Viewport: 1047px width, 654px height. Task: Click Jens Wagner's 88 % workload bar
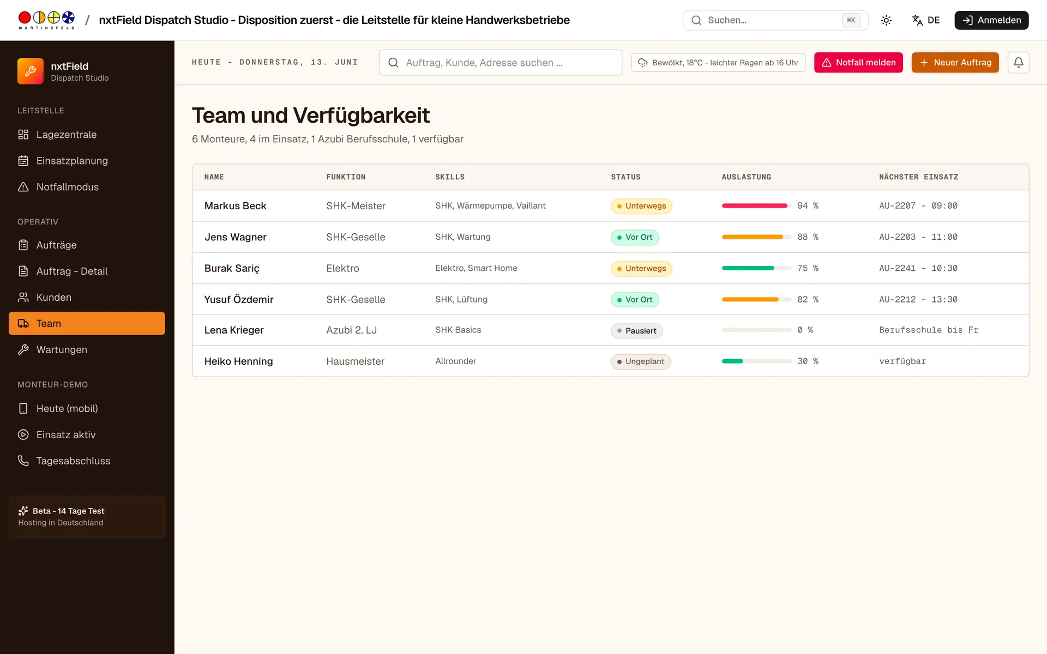point(756,237)
